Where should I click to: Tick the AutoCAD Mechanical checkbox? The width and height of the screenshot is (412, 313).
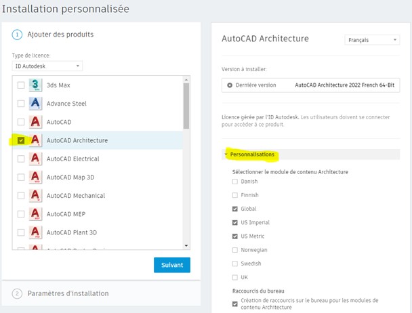[x=21, y=196]
